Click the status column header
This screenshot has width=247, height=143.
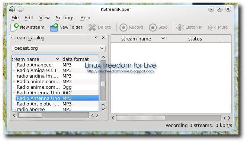195,39
